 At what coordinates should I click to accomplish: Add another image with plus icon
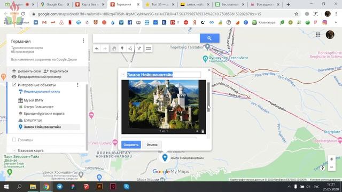click(x=197, y=131)
